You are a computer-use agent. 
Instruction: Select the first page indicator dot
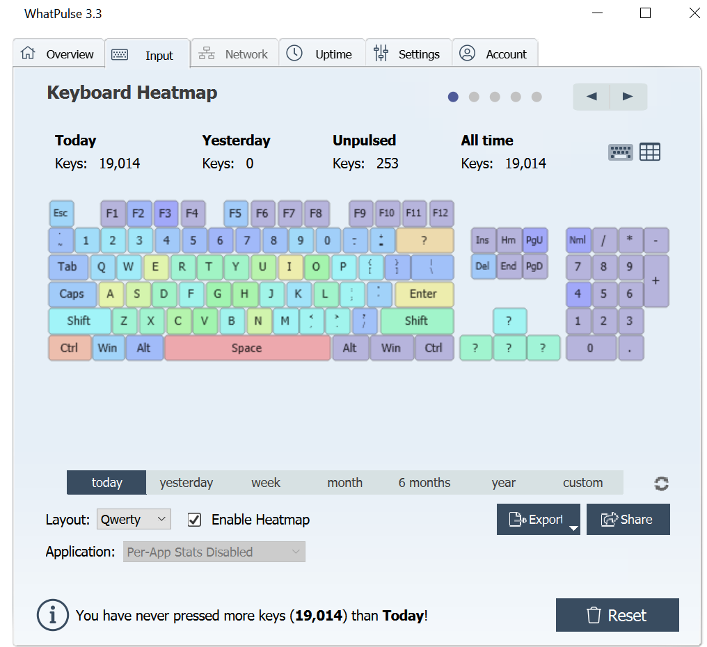[x=453, y=97]
